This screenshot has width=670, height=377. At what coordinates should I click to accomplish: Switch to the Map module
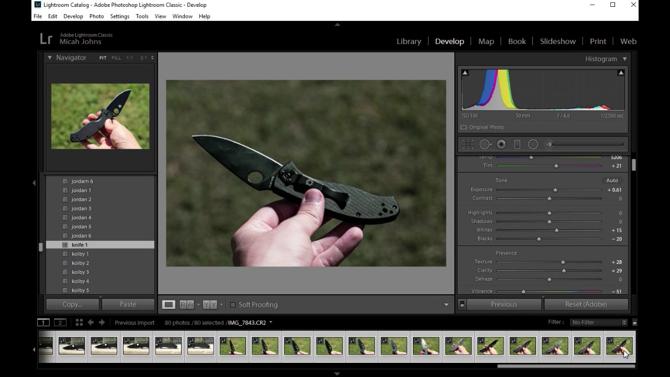pos(486,41)
